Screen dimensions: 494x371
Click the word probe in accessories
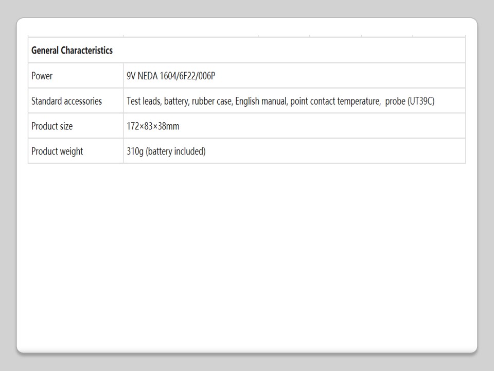(395, 101)
